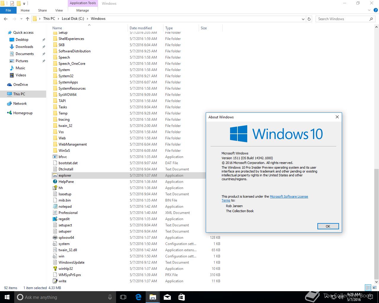Navigate back with the back arrow
Screen dimensions: 379x303
[x=6, y=19]
